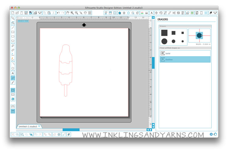The width and height of the screenshot is (228, 151).
Task: Choose the medium round eraser
Action: [x=174, y=41]
